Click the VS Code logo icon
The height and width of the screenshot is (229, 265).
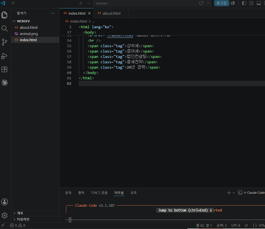[x=3, y=3]
